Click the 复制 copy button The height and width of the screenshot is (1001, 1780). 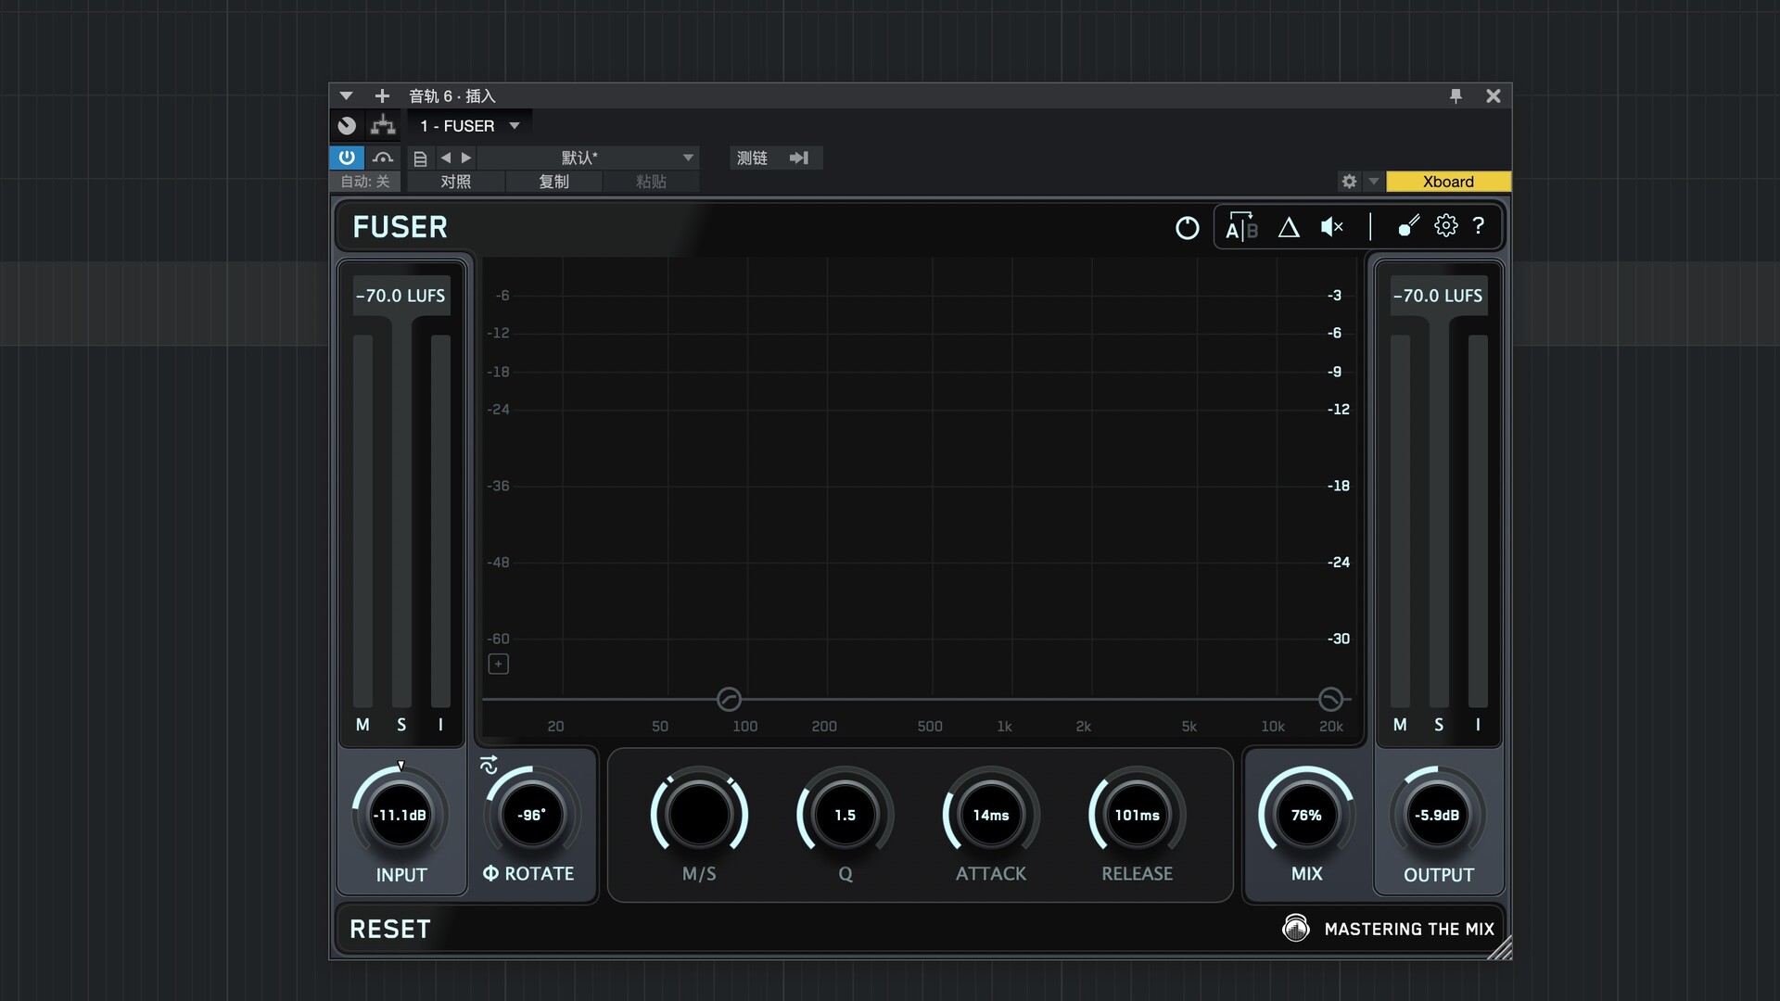point(553,182)
